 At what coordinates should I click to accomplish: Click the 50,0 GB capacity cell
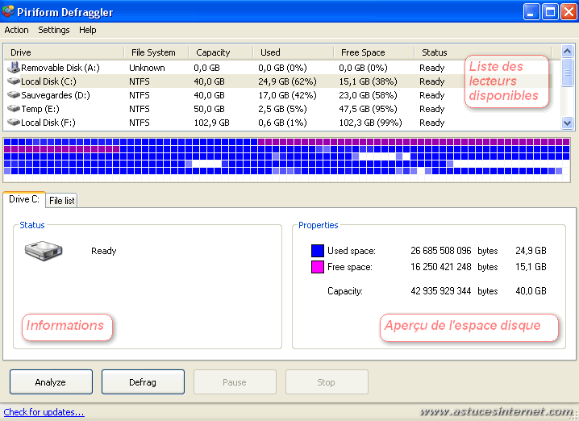tap(209, 109)
